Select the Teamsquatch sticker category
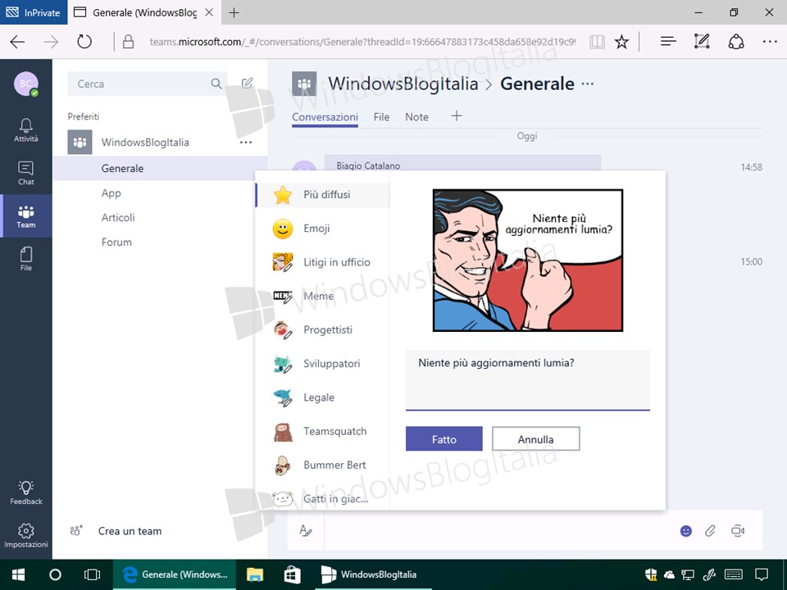This screenshot has width=787, height=590. pyautogui.click(x=322, y=432)
